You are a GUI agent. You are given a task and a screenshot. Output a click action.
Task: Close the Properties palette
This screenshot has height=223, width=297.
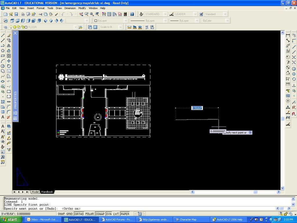pos(15,33)
